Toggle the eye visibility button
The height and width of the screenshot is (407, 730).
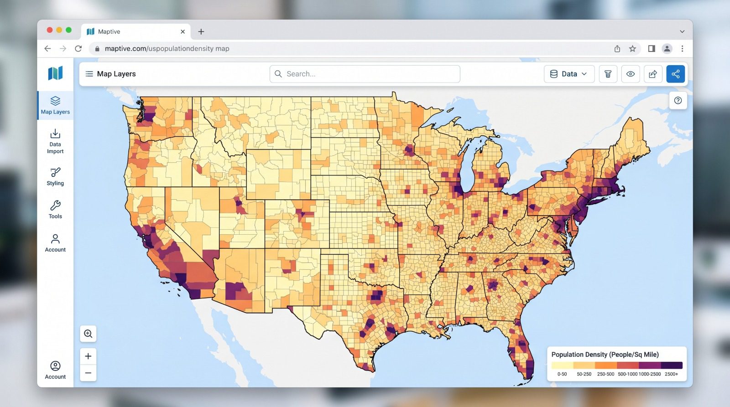(631, 74)
